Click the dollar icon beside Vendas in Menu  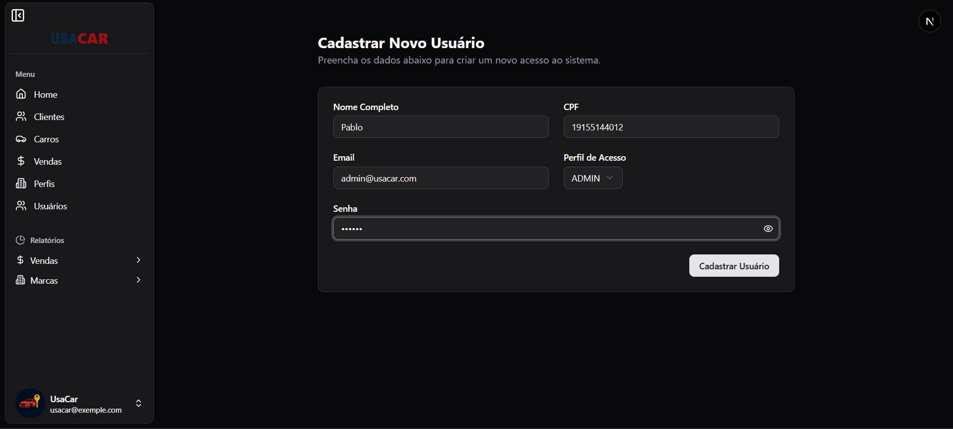(x=21, y=161)
